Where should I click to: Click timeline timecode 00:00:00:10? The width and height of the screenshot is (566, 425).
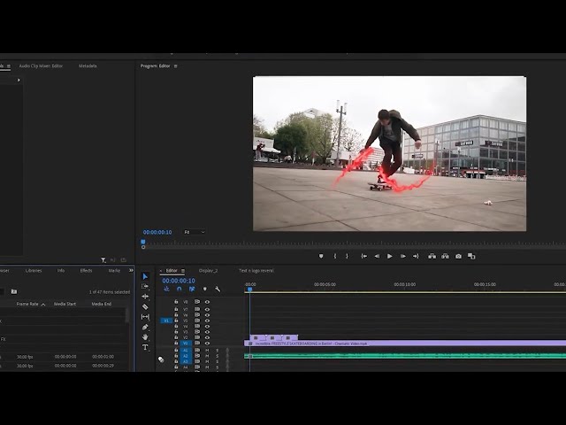179,281
